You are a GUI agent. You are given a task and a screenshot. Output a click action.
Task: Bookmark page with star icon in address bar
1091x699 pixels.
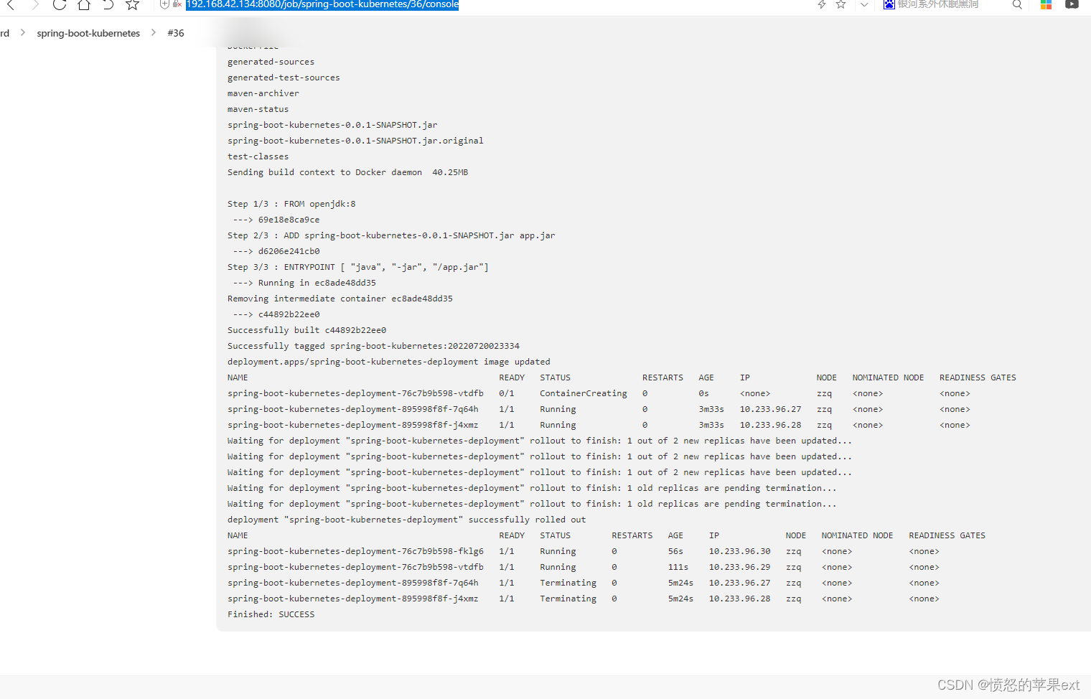coord(841,4)
